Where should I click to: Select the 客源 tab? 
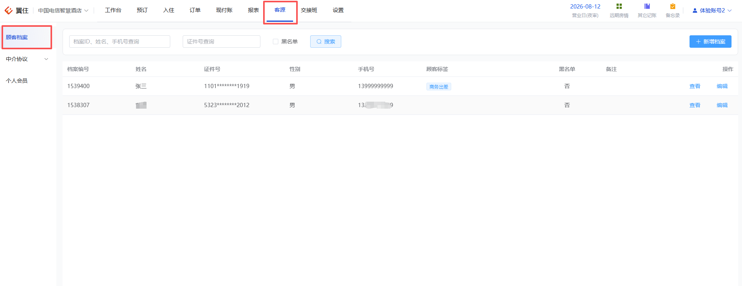(x=280, y=10)
